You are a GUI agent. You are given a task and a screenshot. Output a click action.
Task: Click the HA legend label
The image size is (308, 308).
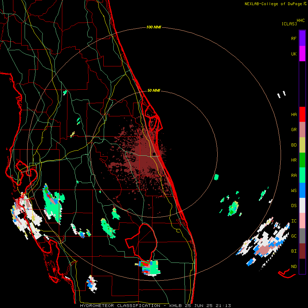[x=294, y=115]
